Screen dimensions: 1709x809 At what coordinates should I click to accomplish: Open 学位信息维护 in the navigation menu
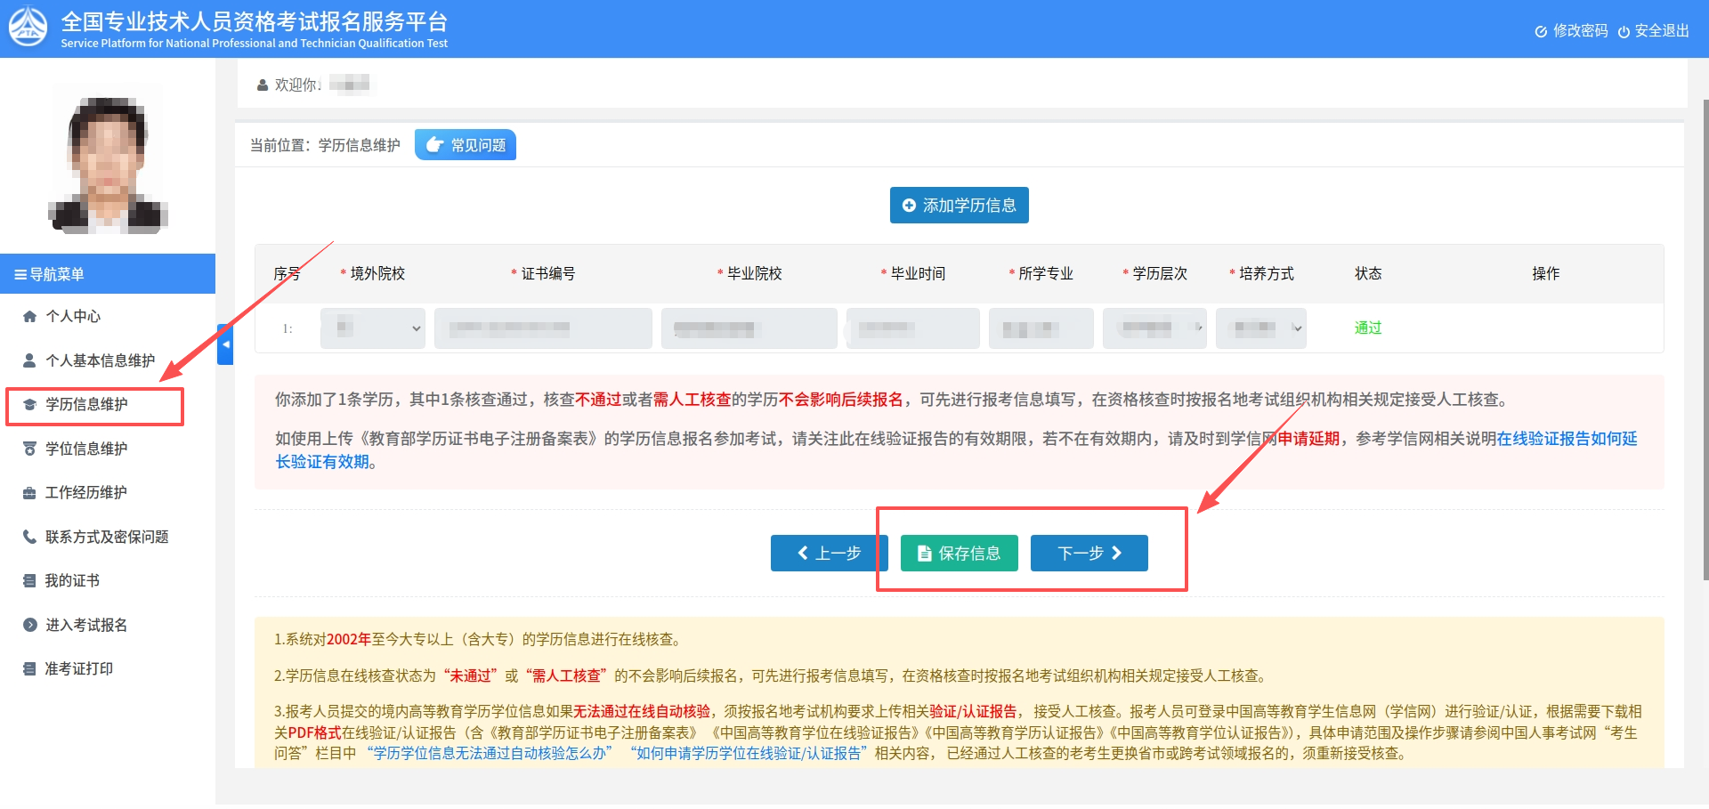pos(86,449)
